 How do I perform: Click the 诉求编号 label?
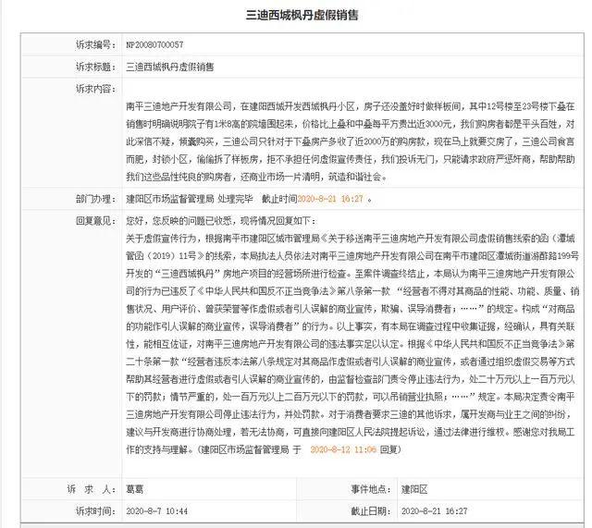(95, 44)
